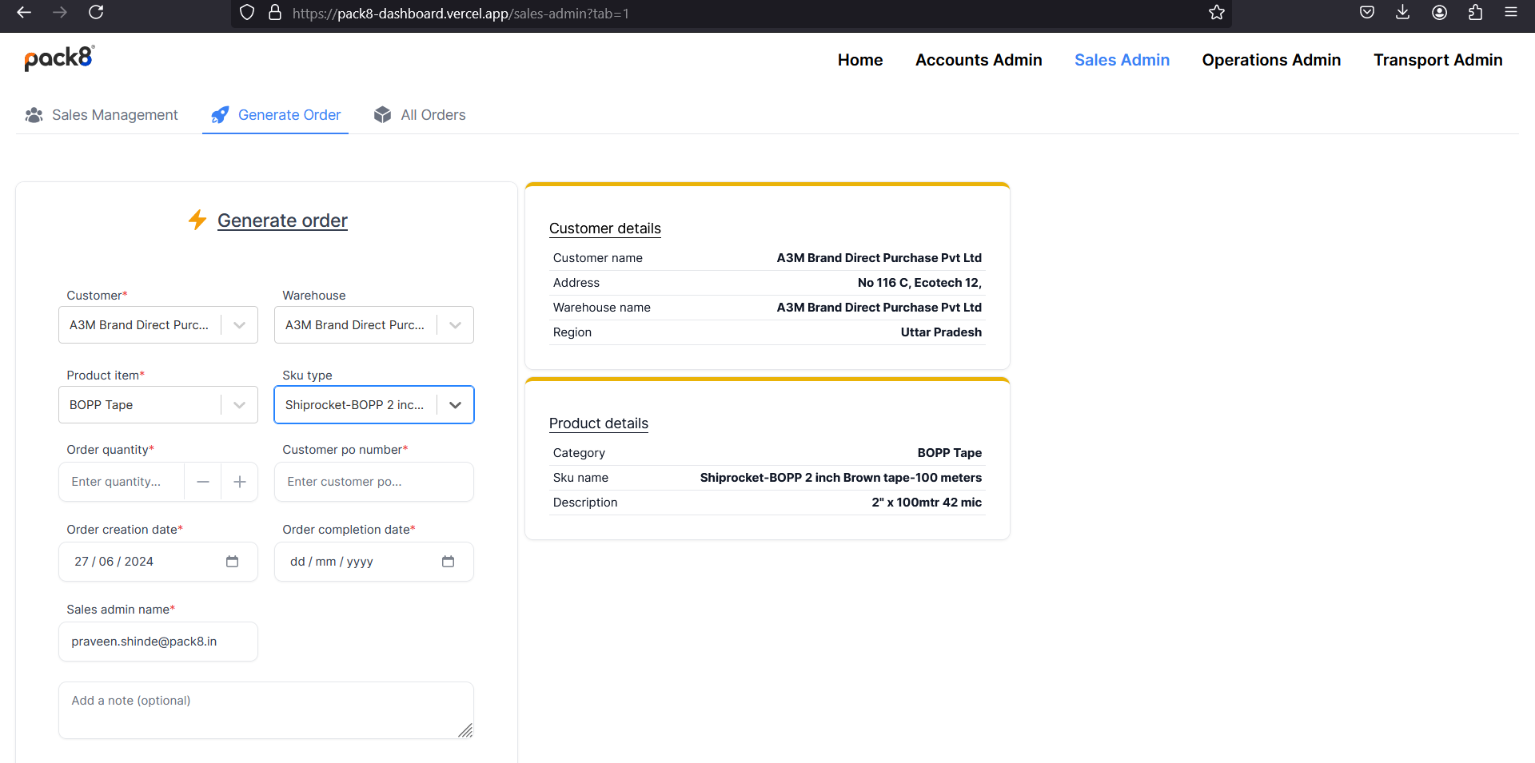1535x763 pixels.
Task: Open calendar picker for Order completion date
Action: pos(448,562)
